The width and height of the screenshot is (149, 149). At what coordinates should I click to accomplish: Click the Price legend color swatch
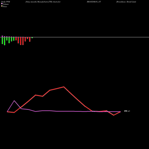click(2, 6)
